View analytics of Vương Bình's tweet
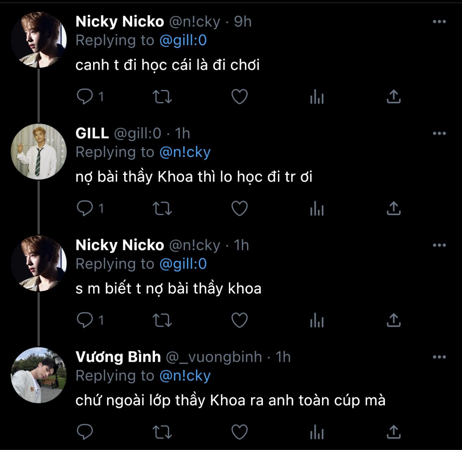462x450 pixels. pos(317,432)
